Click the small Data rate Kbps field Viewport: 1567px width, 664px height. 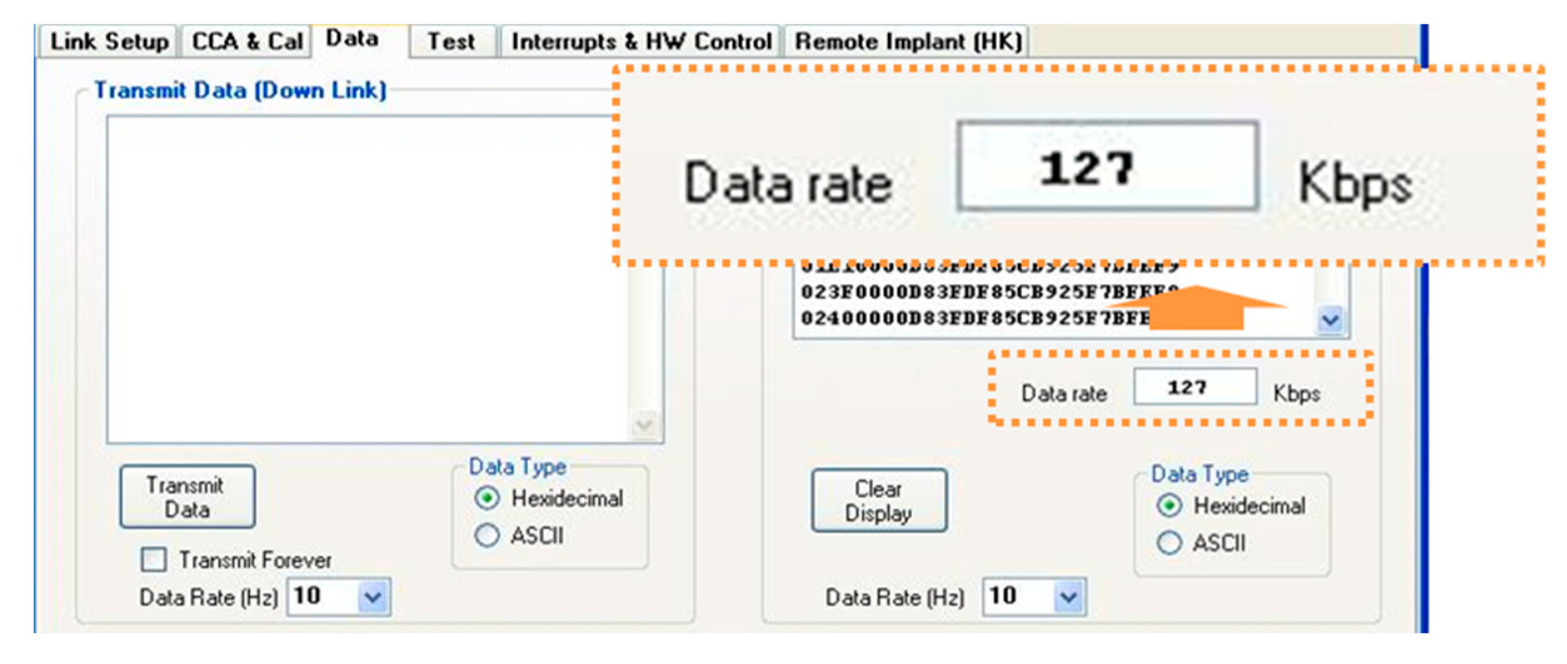[1194, 388]
